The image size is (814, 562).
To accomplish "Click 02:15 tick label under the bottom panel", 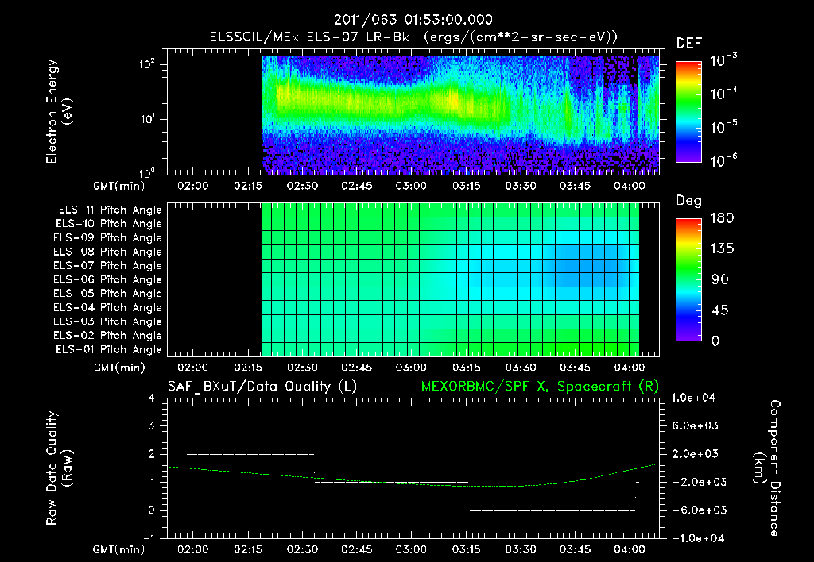I will [248, 549].
